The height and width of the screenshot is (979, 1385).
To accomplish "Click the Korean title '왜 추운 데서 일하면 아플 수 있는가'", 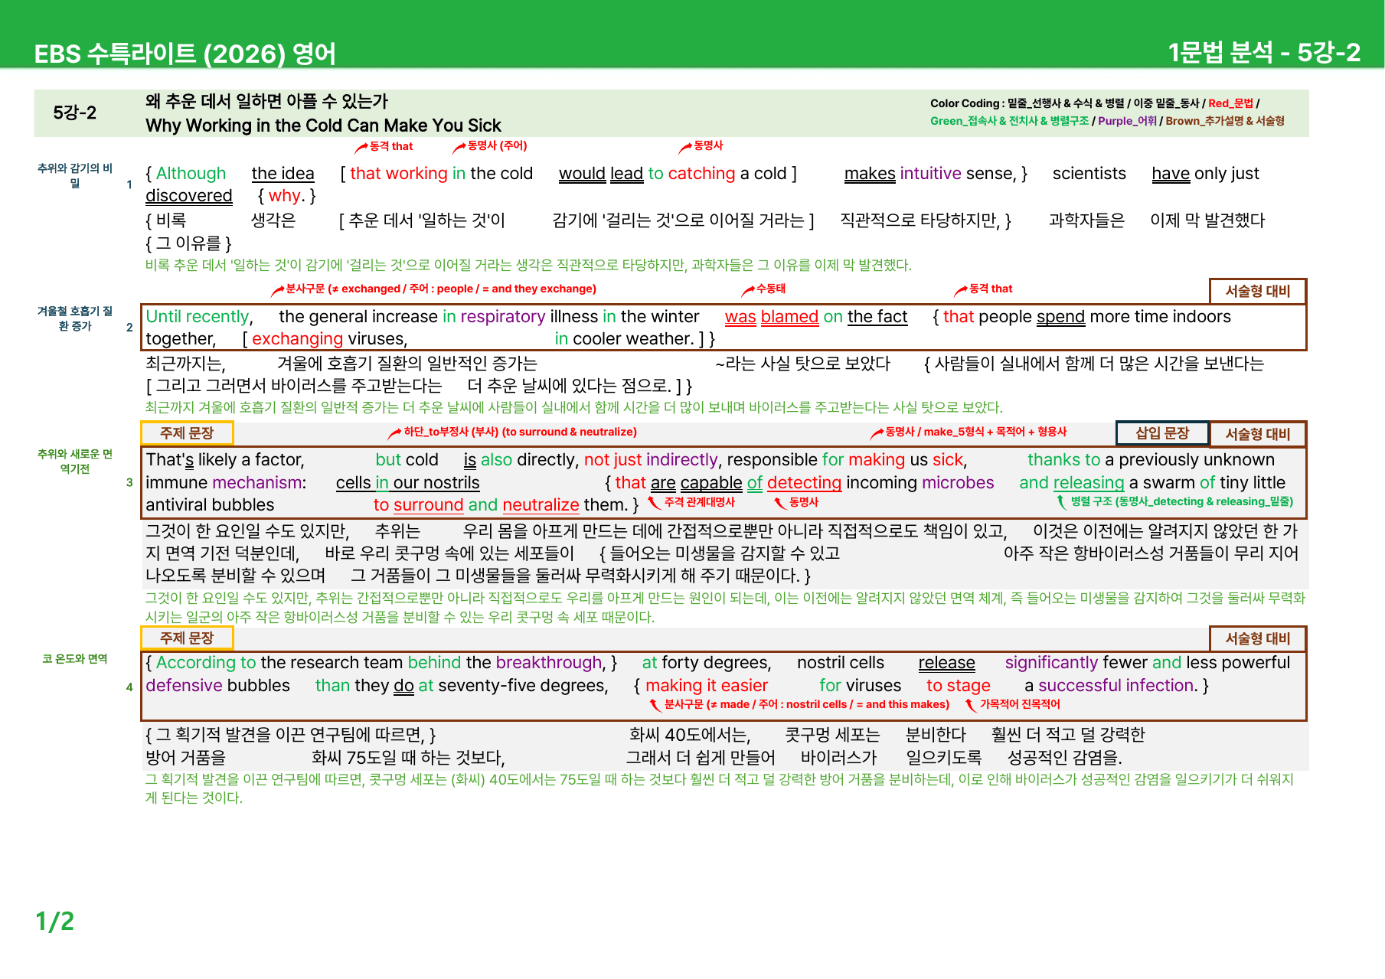I will coord(266,101).
